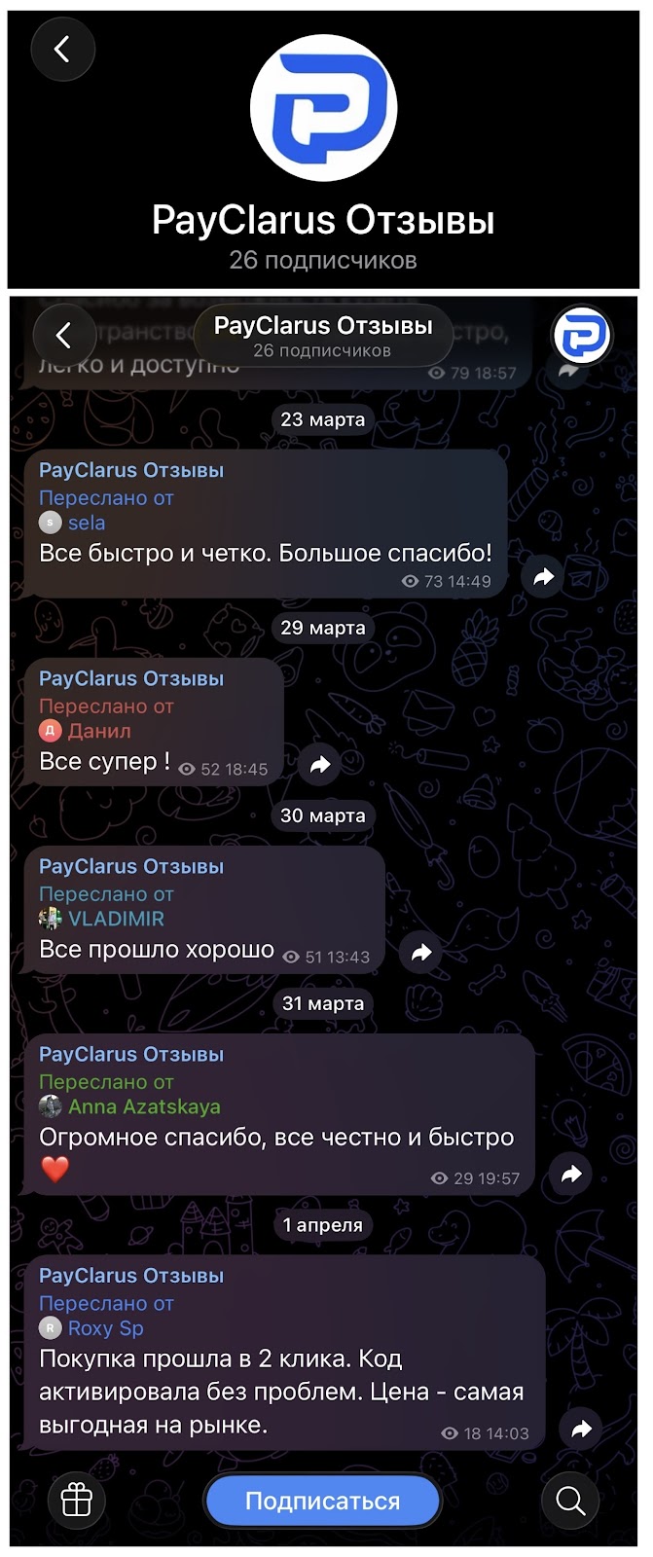Forward the VLADIMIR review message
Viewport: 653px width, 1557px height.
pyautogui.click(x=420, y=953)
